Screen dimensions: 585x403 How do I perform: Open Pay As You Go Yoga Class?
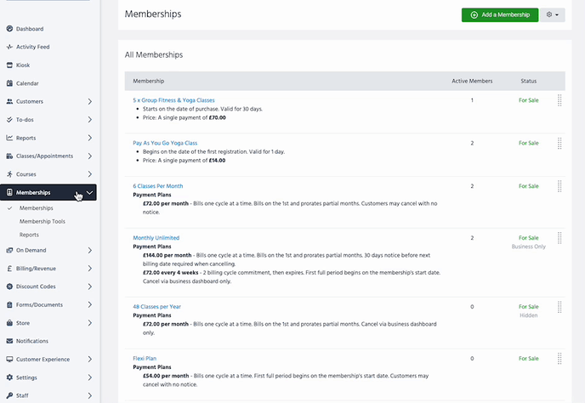coord(165,143)
